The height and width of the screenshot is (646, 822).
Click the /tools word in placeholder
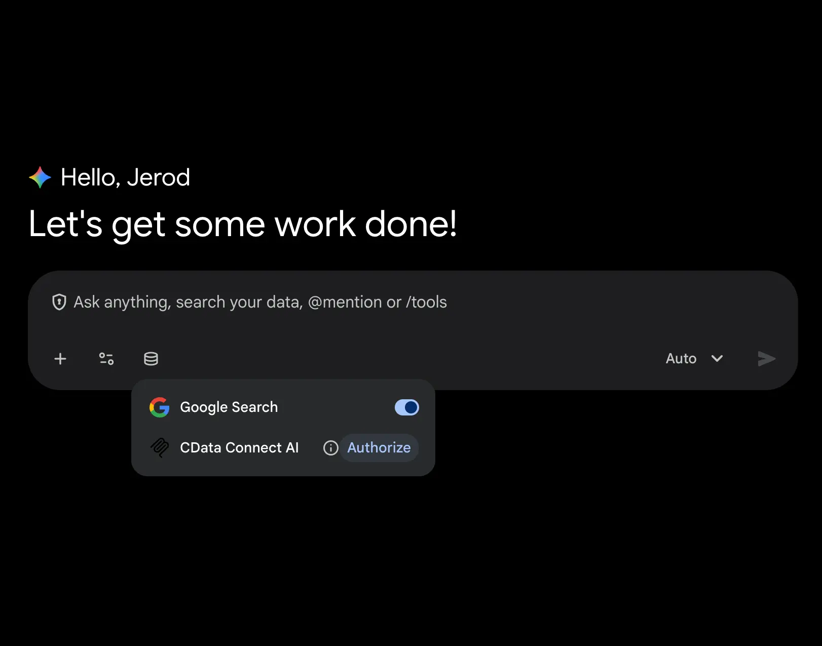coord(426,302)
